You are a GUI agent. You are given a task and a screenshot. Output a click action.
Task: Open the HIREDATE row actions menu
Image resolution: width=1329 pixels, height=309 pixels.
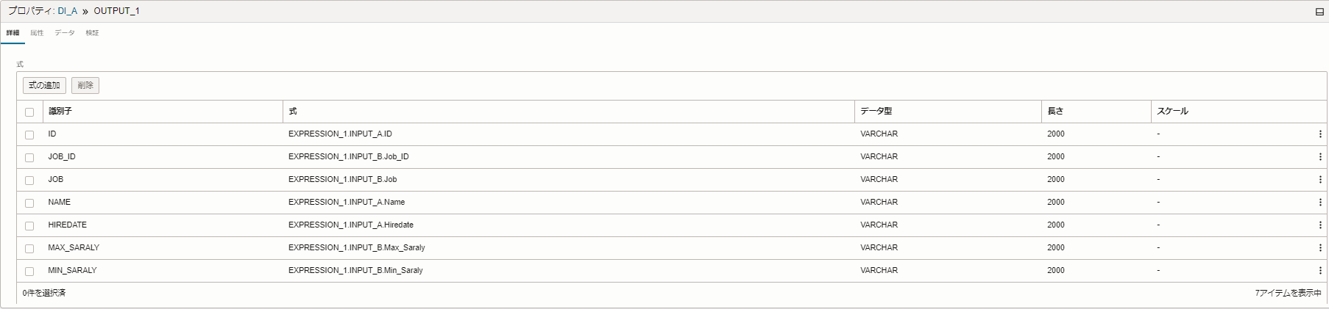pyautogui.click(x=1320, y=225)
